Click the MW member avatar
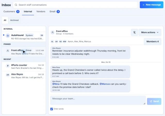 (x=65, y=42)
